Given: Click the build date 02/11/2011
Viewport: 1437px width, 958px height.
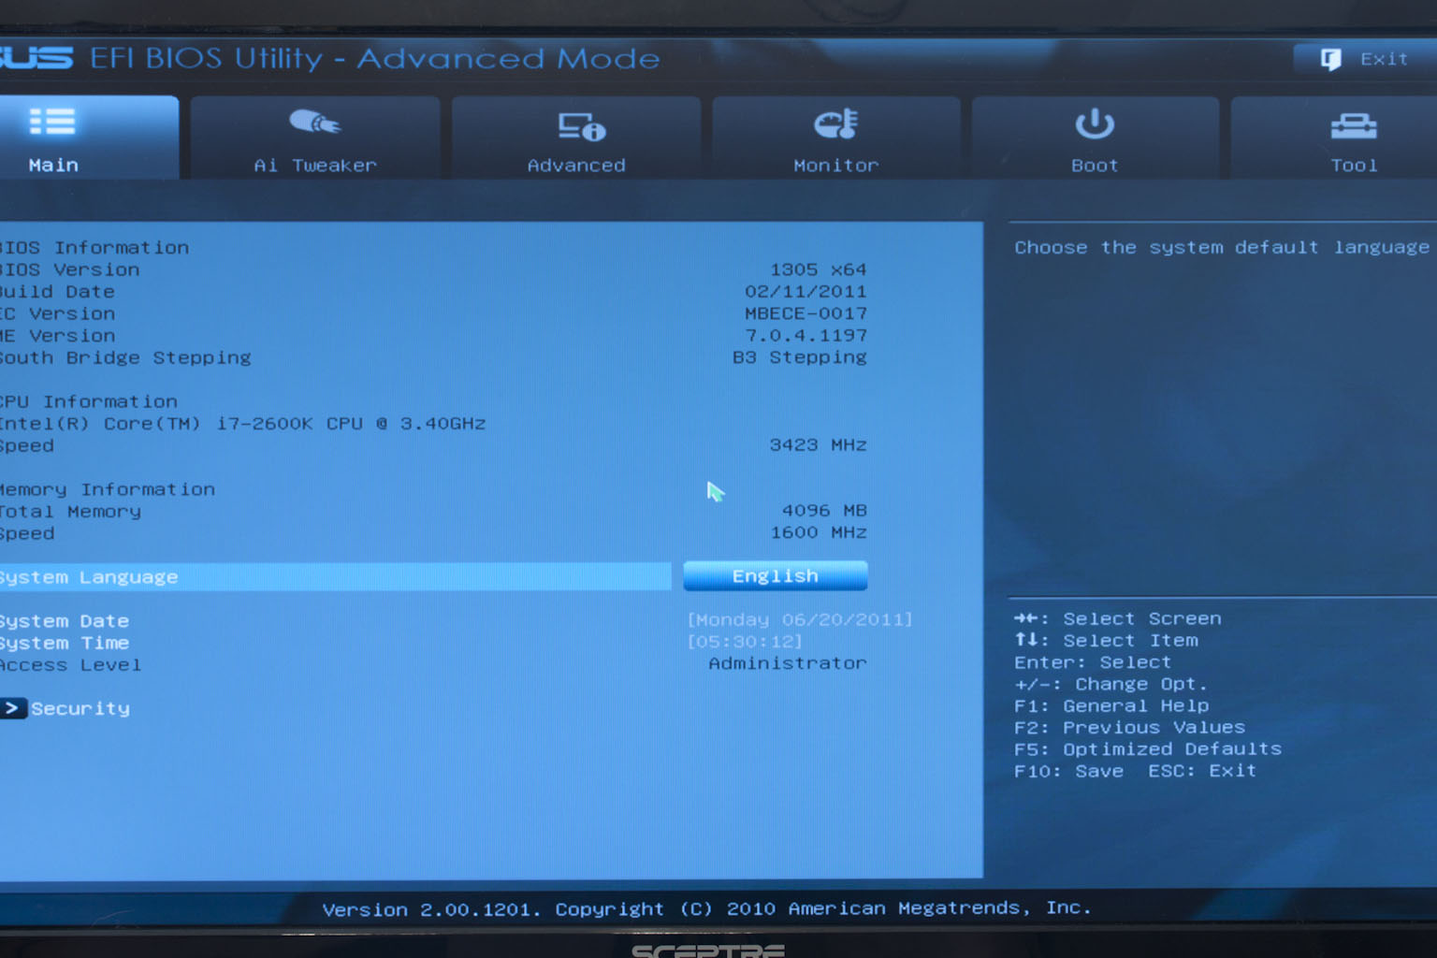Looking at the screenshot, I should tap(806, 292).
